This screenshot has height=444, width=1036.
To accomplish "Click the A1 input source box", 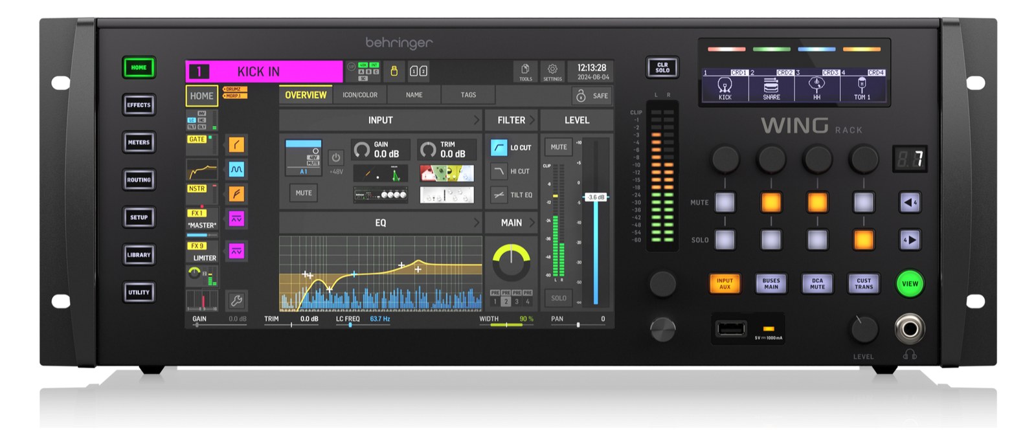I will coord(304,157).
